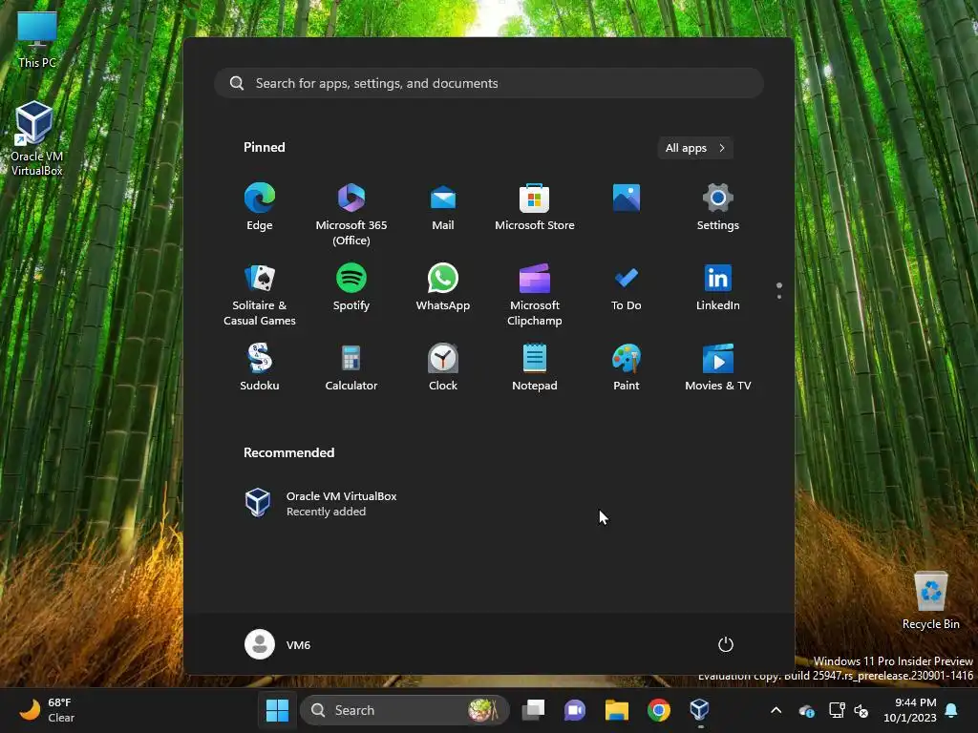The height and width of the screenshot is (733, 978).
Task: Click the muted volume tray icon
Action: (x=861, y=710)
